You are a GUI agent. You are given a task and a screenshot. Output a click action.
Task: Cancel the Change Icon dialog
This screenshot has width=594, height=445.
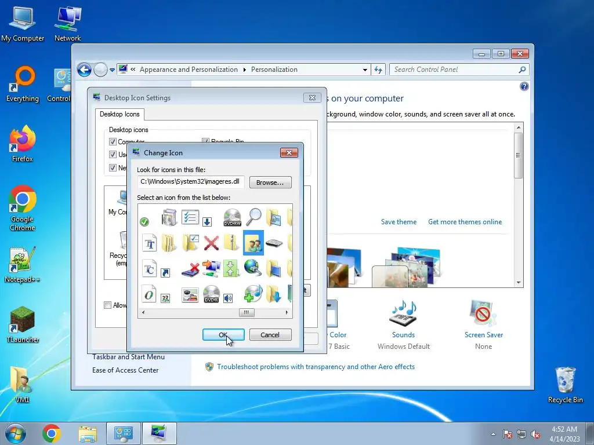tap(270, 335)
